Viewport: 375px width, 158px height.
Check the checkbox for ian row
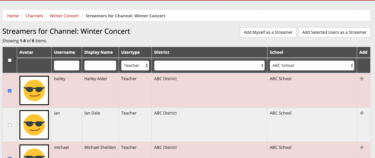click(10, 125)
